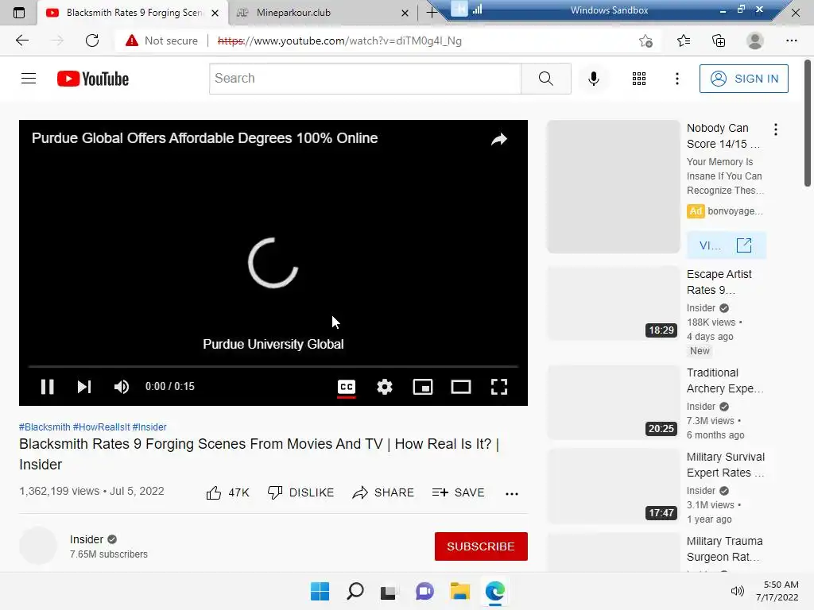The height and width of the screenshot is (610, 814).
Task: Pause the video playback
Action: (x=47, y=387)
